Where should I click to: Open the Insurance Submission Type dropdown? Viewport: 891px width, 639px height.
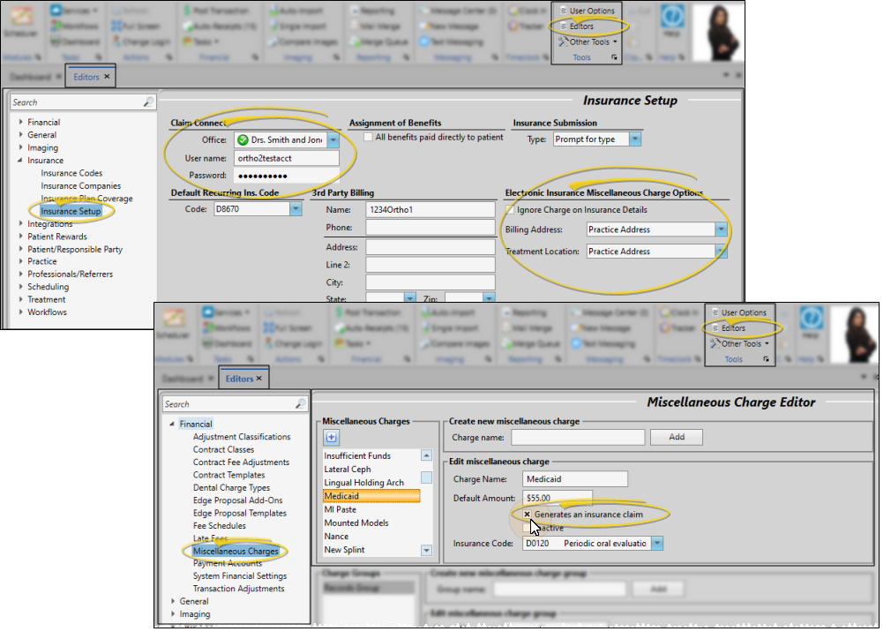click(x=635, y=139)
